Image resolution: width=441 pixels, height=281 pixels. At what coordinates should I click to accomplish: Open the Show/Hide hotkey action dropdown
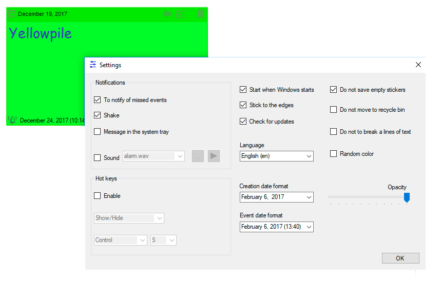tap(129, 218)
